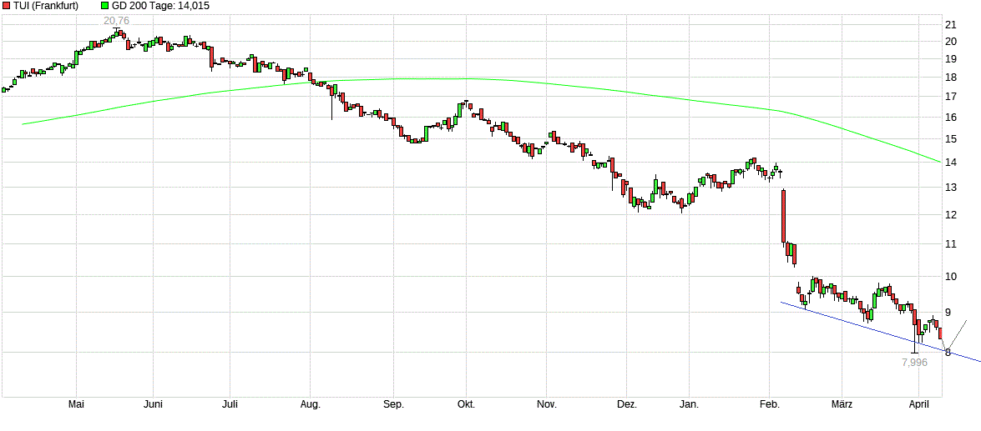Click the low value label 7,996

[914, 363]
